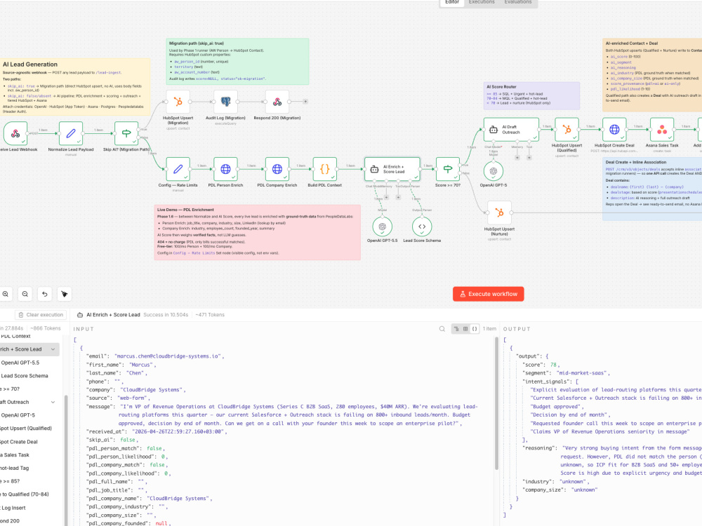The width and height of the screenshot is (702, 526).
Task: Reset canvas zoom with the undo arrow icon
Action: click(45, 294)
